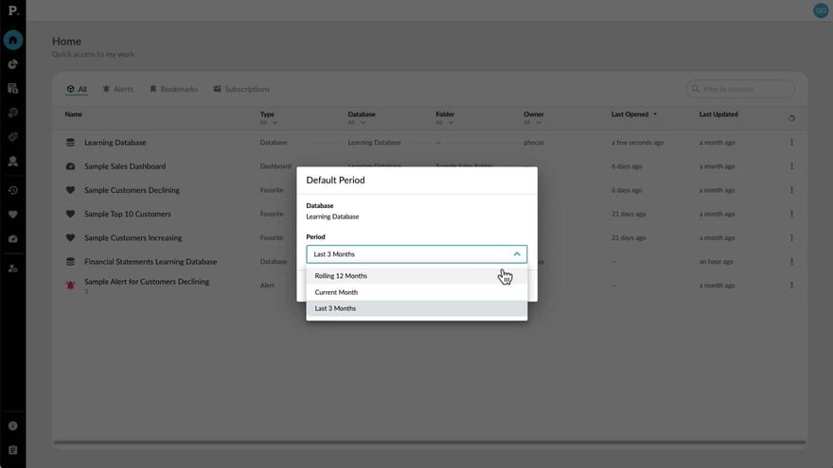Open the user avatar at top right
Screen dimensions: 833x468
click(x=821, y=10)
